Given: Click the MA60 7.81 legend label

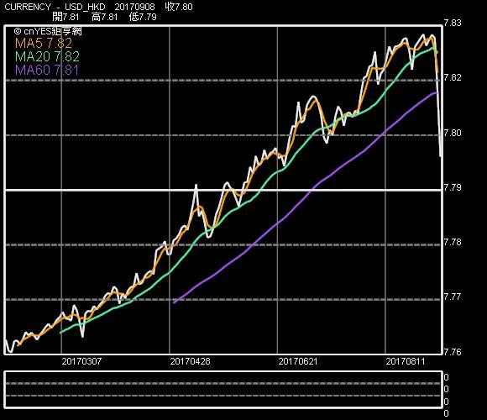Looking at the screenshot, I should tap(46, 71).
